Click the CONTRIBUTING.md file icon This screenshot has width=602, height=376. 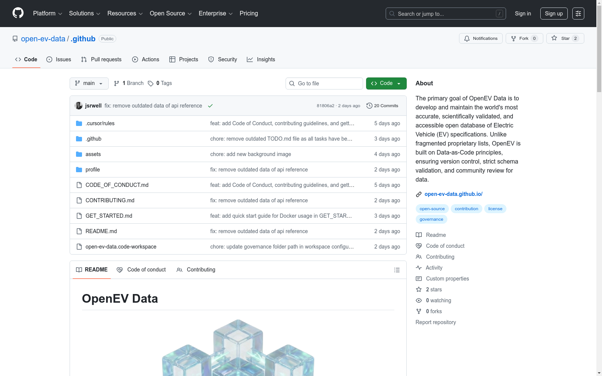(79, 200)
